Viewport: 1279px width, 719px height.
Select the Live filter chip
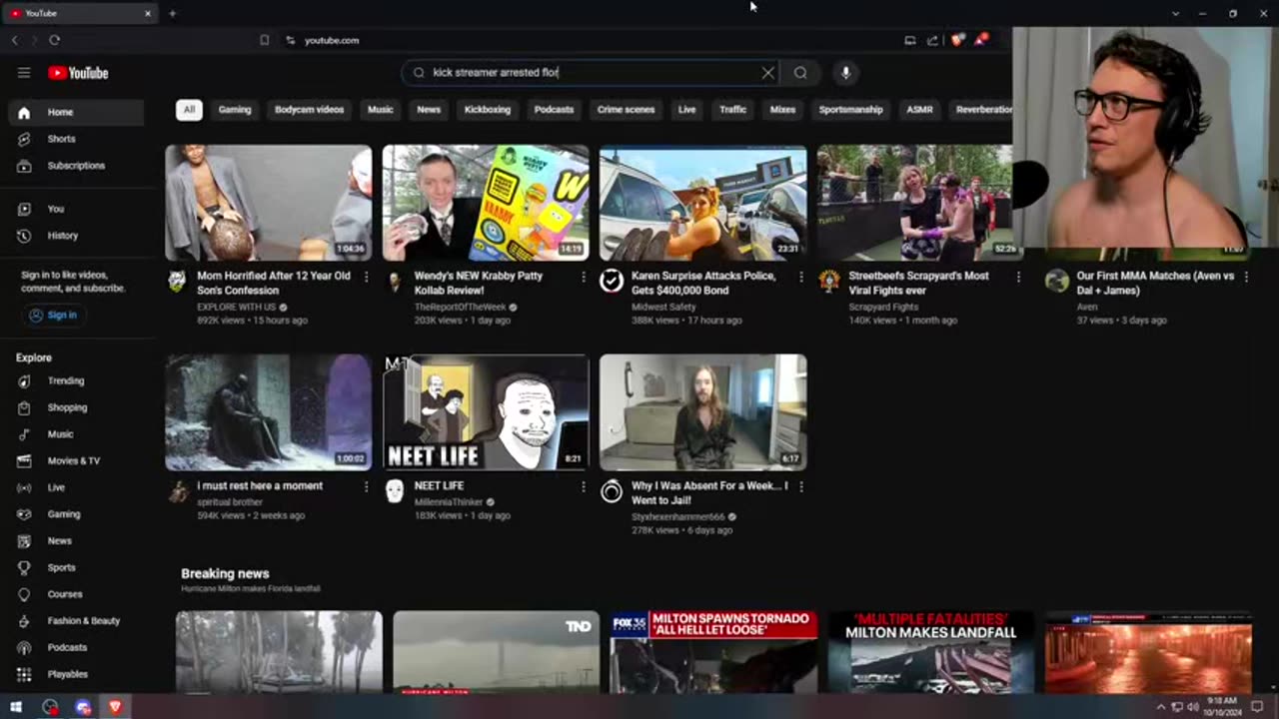coord(687,110)
